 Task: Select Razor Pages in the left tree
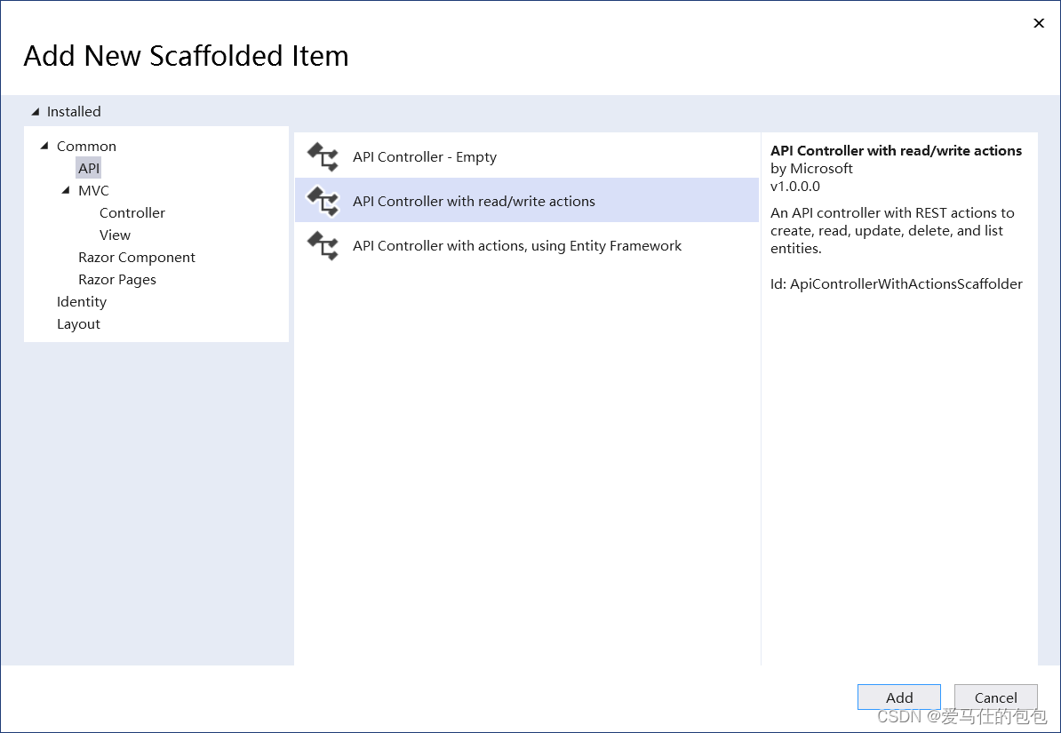click(117, 279)
